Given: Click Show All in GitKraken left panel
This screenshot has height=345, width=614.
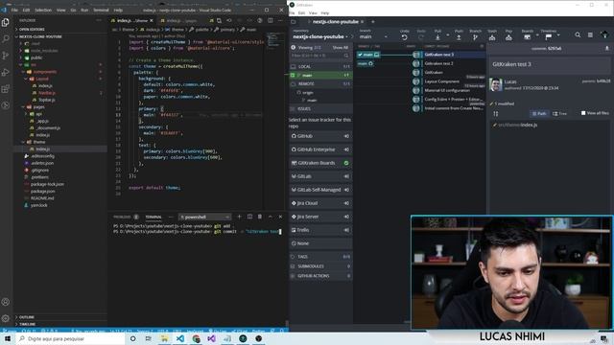Looking at the screenshot, I should 340,48.
